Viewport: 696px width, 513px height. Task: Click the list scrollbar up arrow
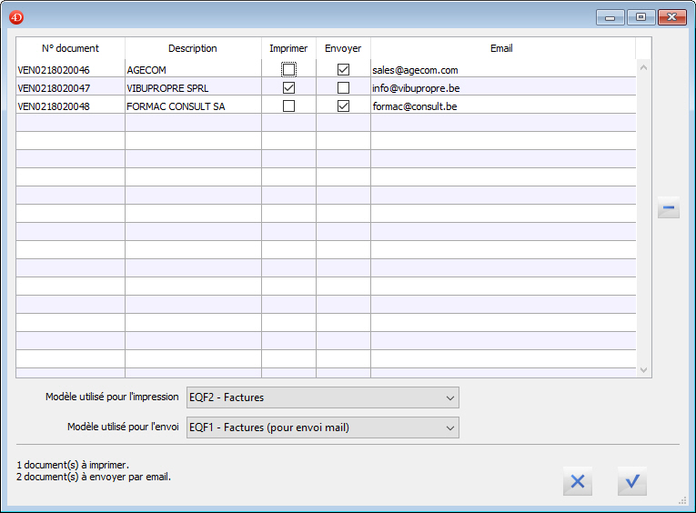click(644, 66)
